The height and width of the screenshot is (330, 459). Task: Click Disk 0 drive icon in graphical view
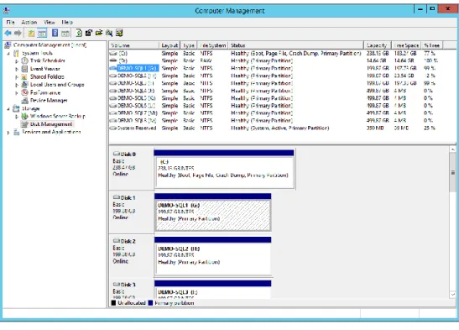tap(117, 154)
